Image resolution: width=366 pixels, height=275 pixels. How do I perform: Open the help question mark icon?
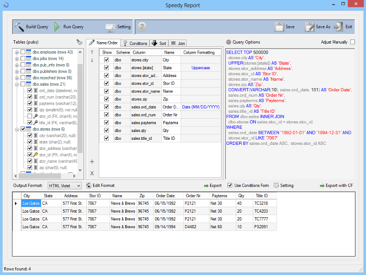tap(142, 27)
